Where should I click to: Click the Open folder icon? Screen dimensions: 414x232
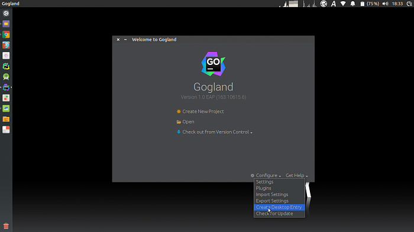179,122
